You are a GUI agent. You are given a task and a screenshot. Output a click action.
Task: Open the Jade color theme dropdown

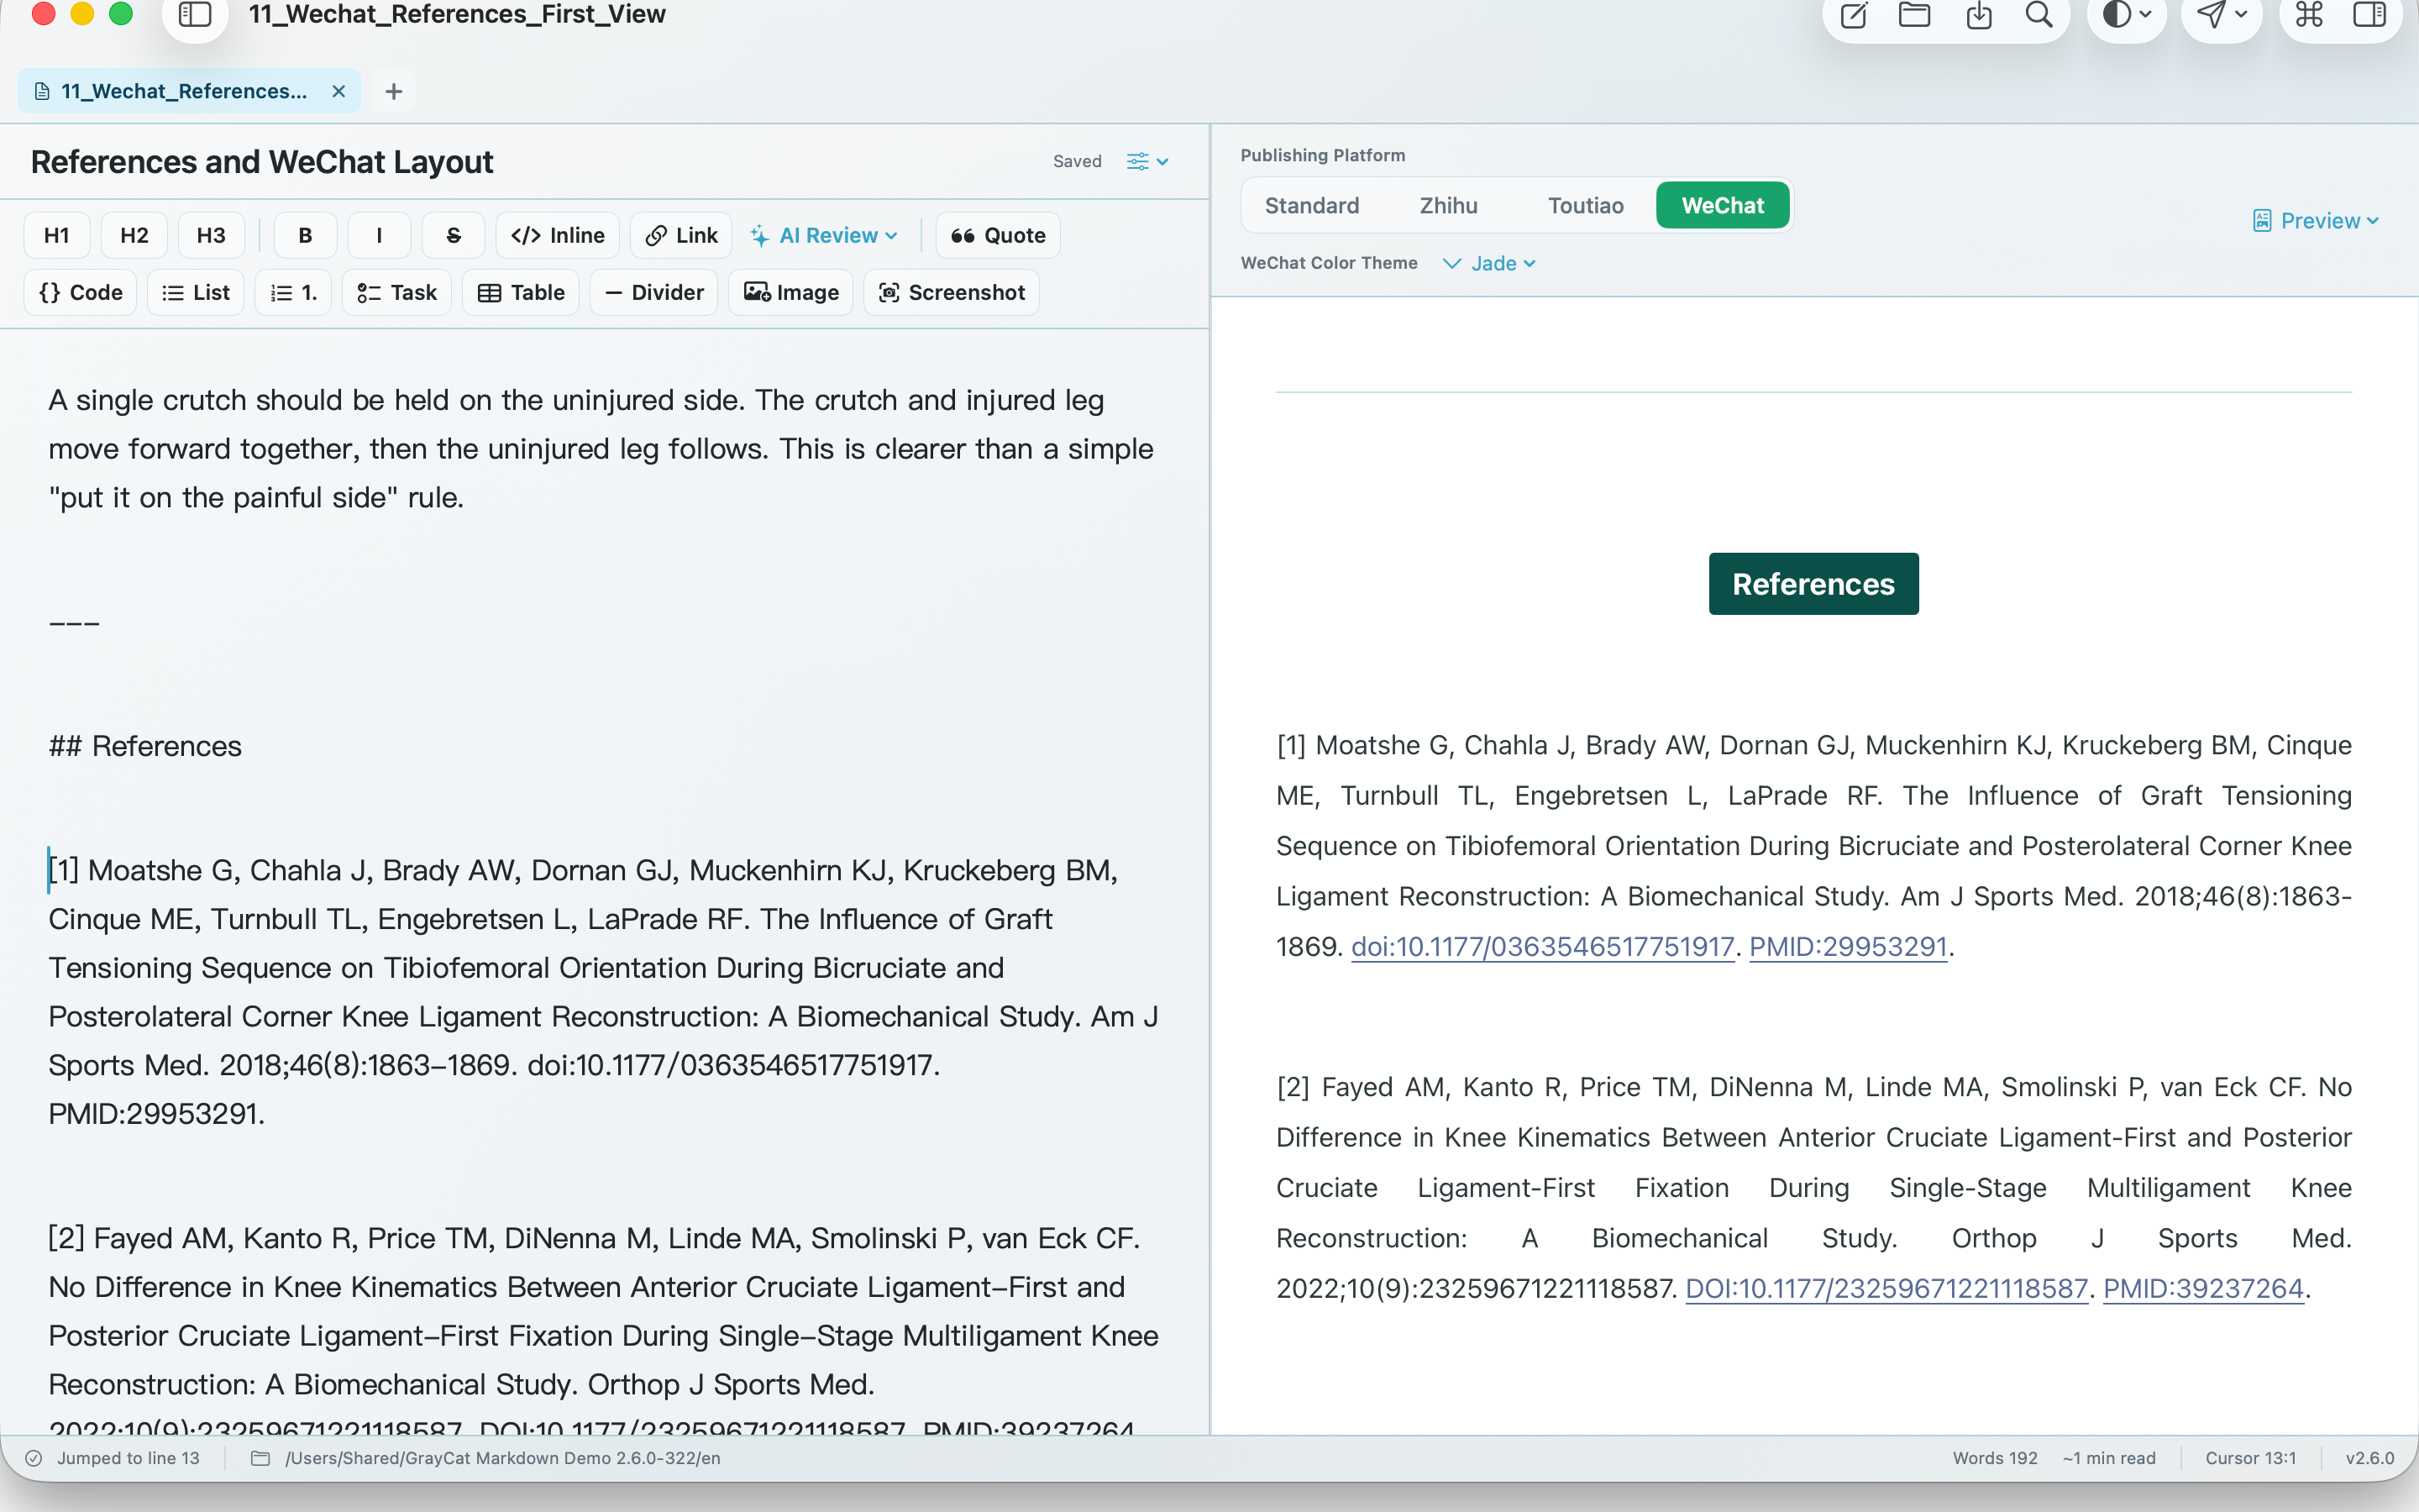coord(1489,263)
